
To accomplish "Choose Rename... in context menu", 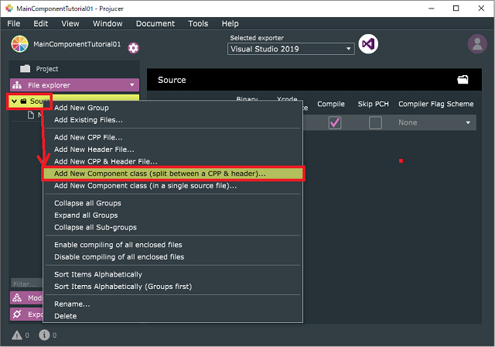I will pyautogui.click(x=172, y=304).
